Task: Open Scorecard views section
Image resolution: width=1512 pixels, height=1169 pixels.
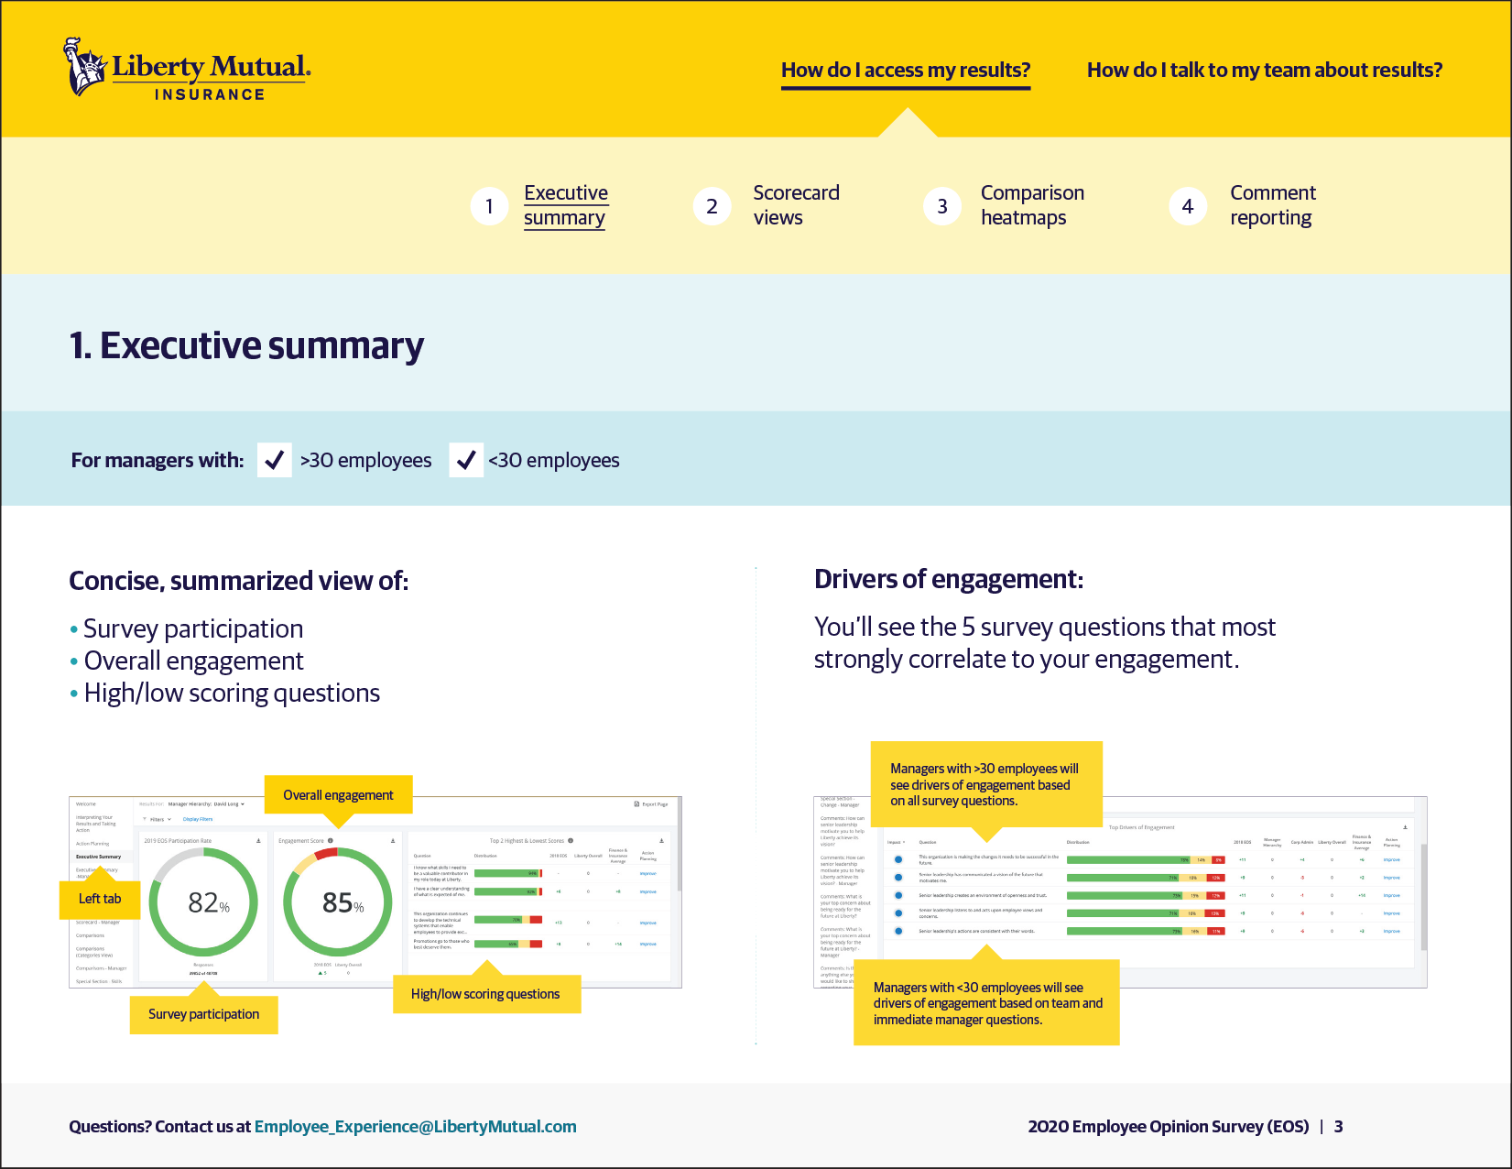Action: coord(796,205)
